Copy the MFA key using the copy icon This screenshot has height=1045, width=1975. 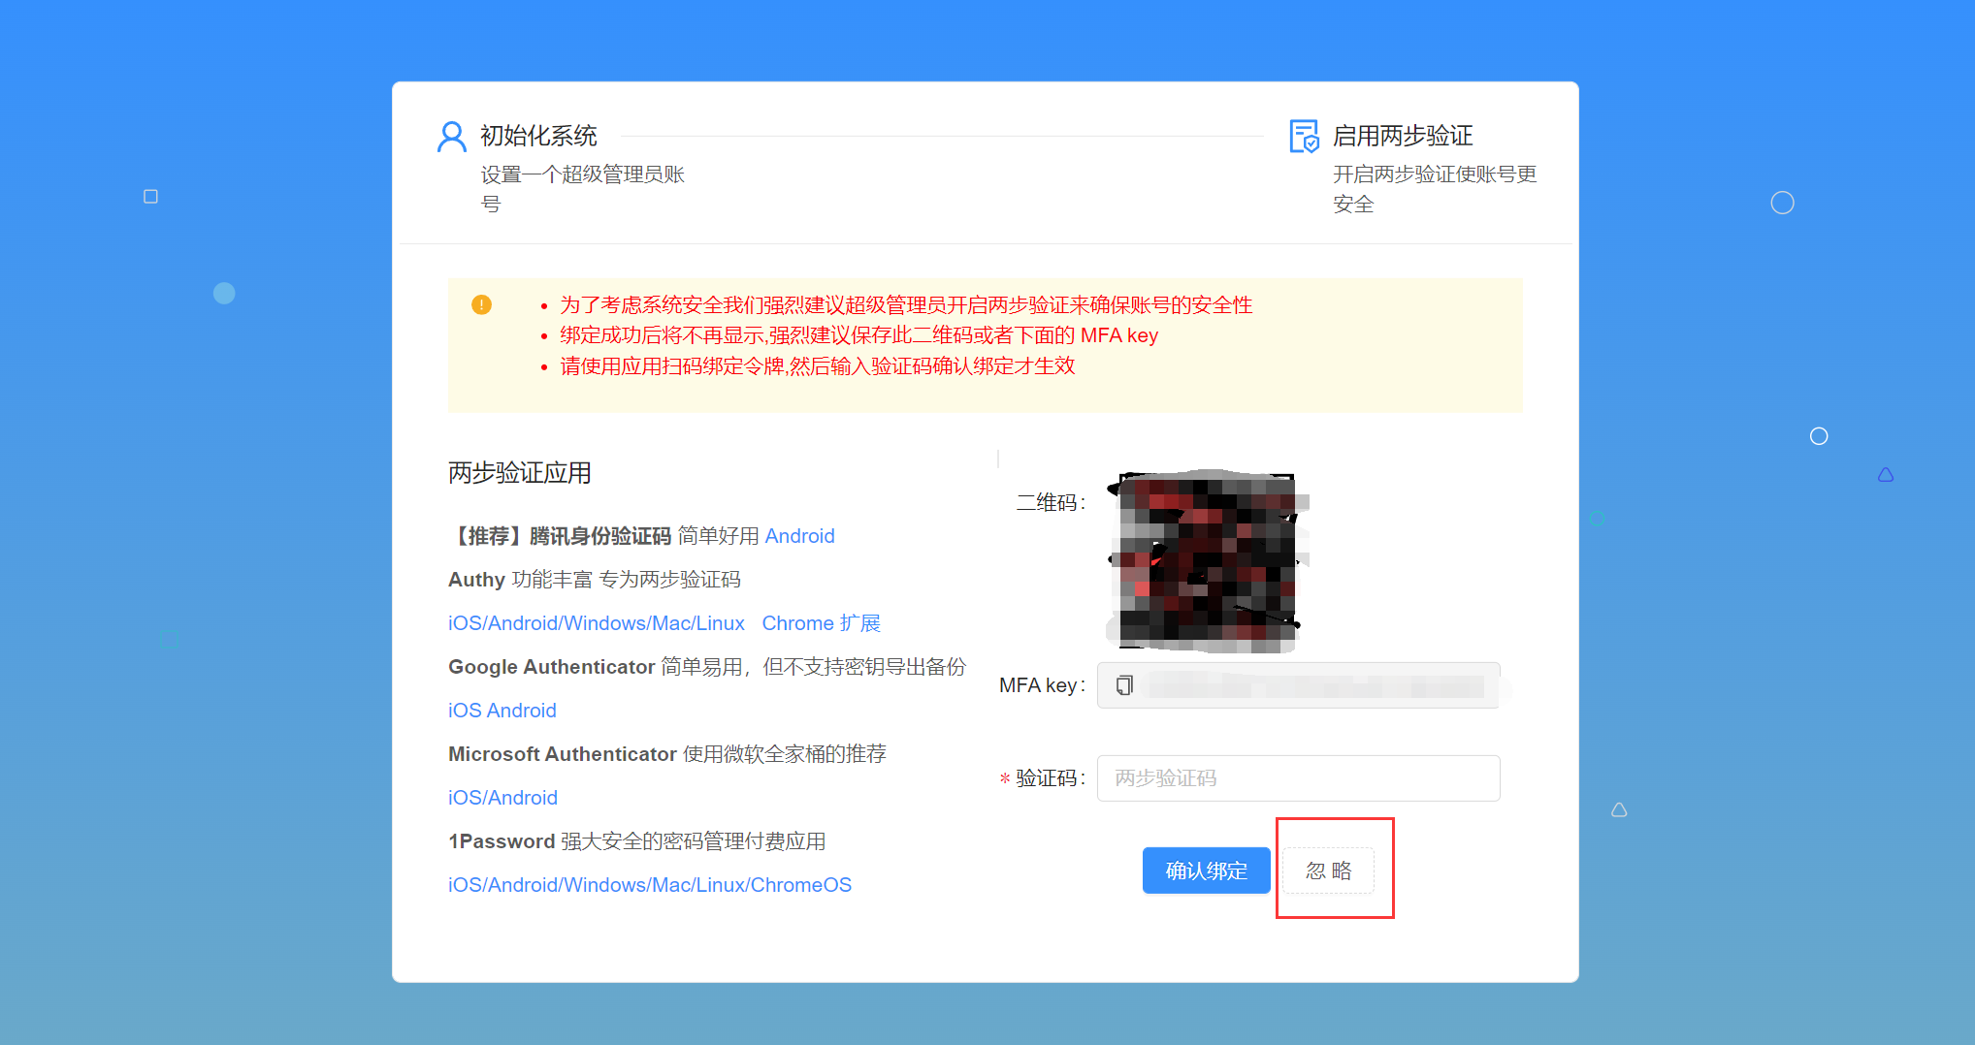(1124, 685)
